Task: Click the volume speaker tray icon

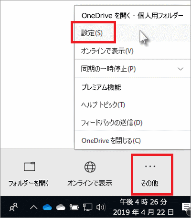Action: [101, 208]
